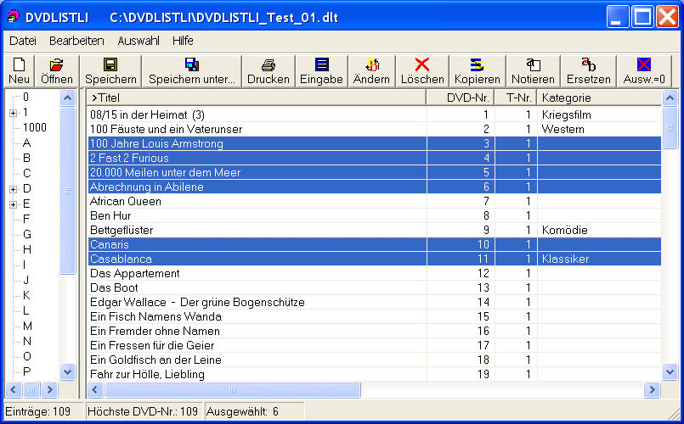Select the Ben Hur row
The height and width of the screenshot is (424, 684).
click(255, 216)
